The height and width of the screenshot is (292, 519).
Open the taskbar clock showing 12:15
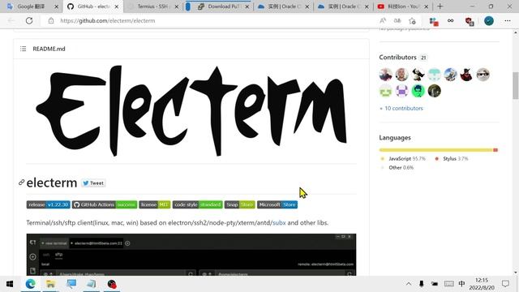482,284
